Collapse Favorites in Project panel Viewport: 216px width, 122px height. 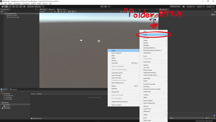point(1,94)
